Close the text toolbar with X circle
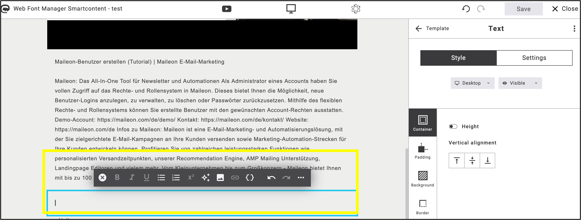Image resolution: width=581 pixels, height=220 pixels. tap(102, 177)
